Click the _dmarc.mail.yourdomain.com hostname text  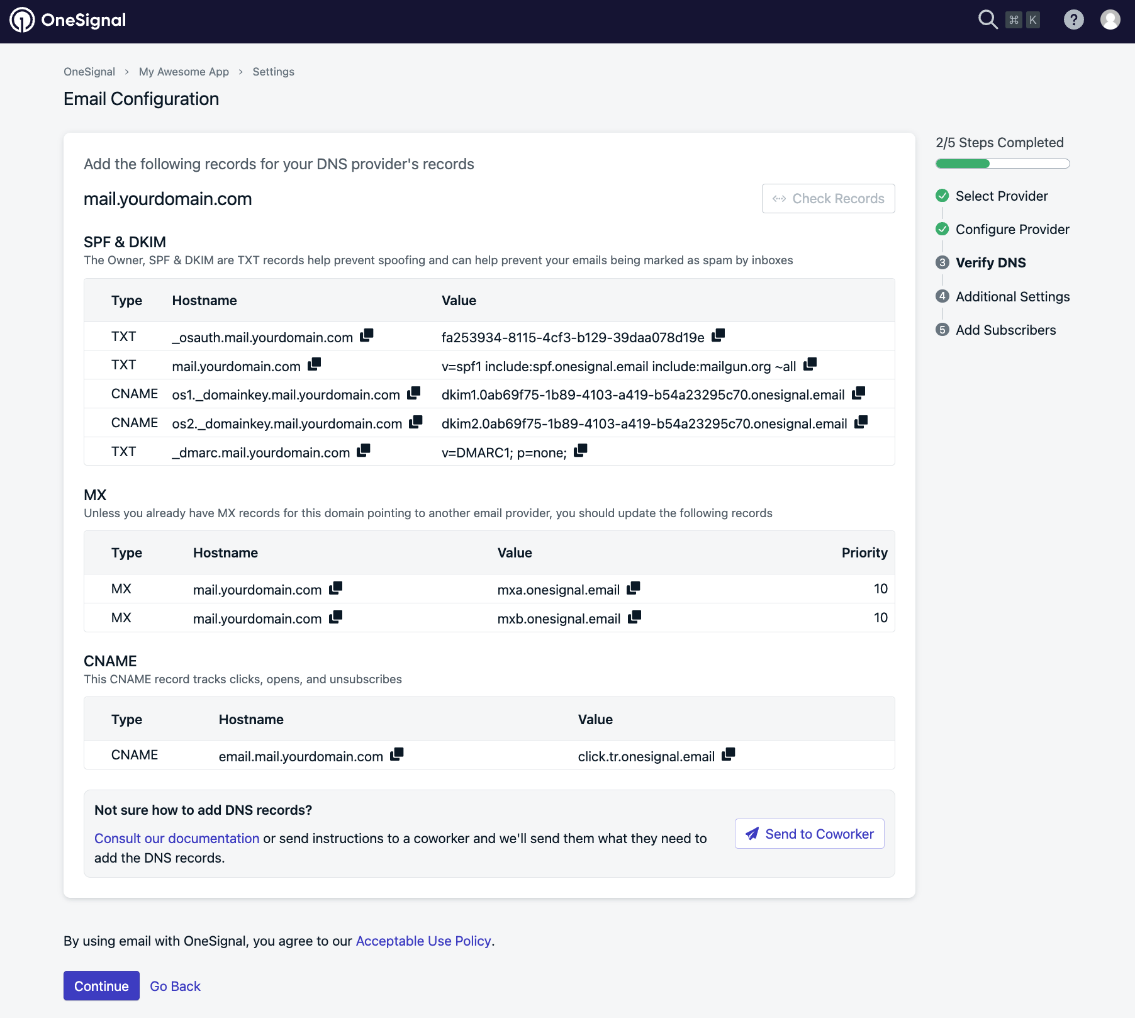[261, 453]
